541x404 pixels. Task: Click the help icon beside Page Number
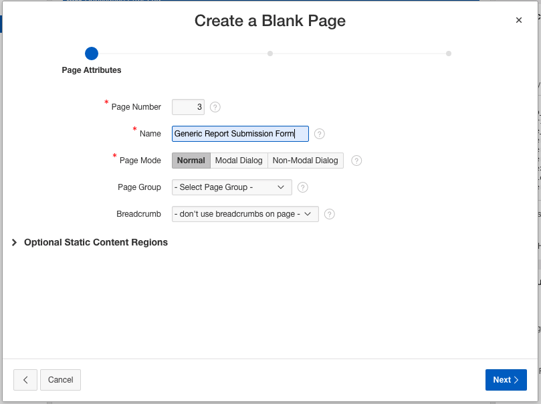coord(215,107)
